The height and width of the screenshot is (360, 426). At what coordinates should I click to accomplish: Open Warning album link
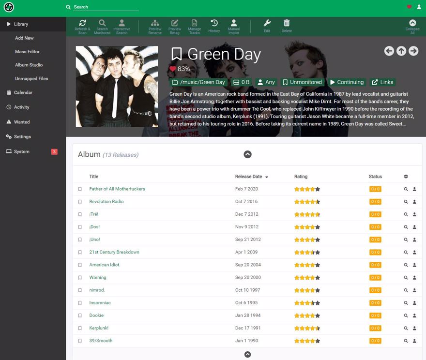coord(97,277)
